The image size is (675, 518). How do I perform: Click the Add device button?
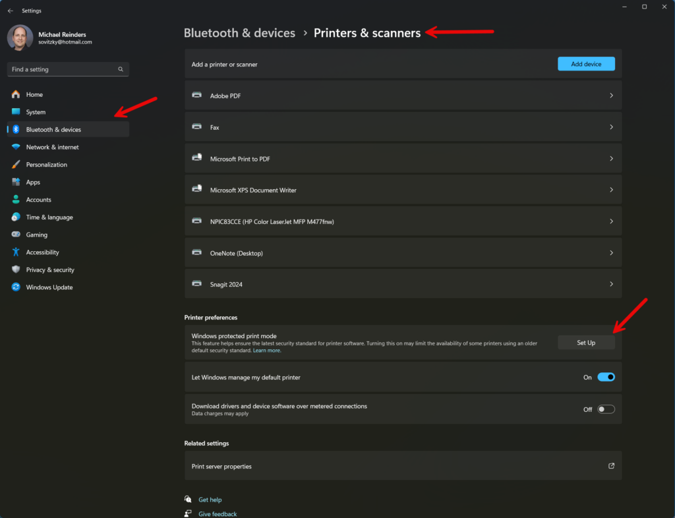point(586,64)
